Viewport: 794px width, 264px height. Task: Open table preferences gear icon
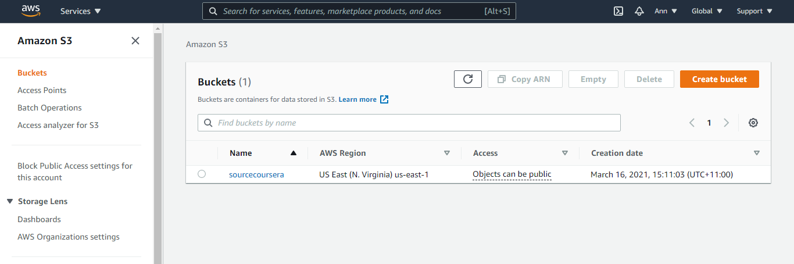[x=753, y=123]
